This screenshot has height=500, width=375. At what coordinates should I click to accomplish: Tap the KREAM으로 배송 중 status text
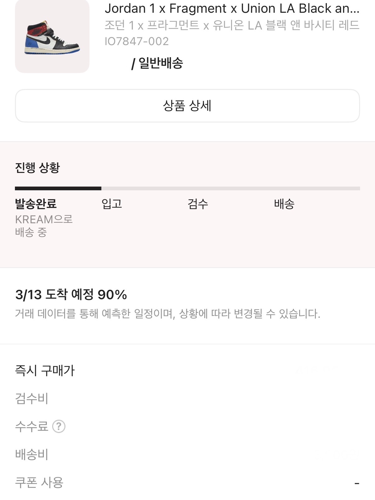pyautogui.click(x=44, y=226)
